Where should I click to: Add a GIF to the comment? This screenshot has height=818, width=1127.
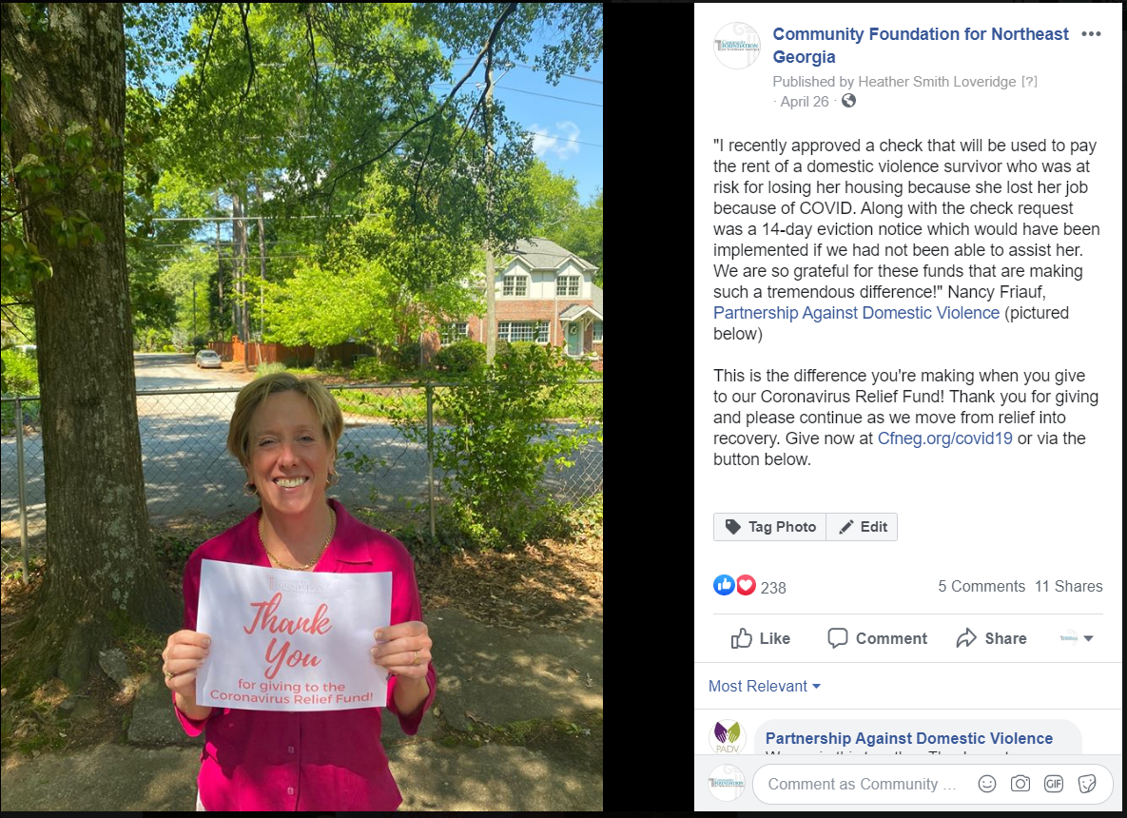[x=1054, y=784]
